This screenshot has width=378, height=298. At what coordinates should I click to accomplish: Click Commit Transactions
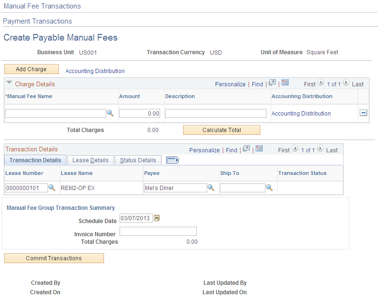54,258
